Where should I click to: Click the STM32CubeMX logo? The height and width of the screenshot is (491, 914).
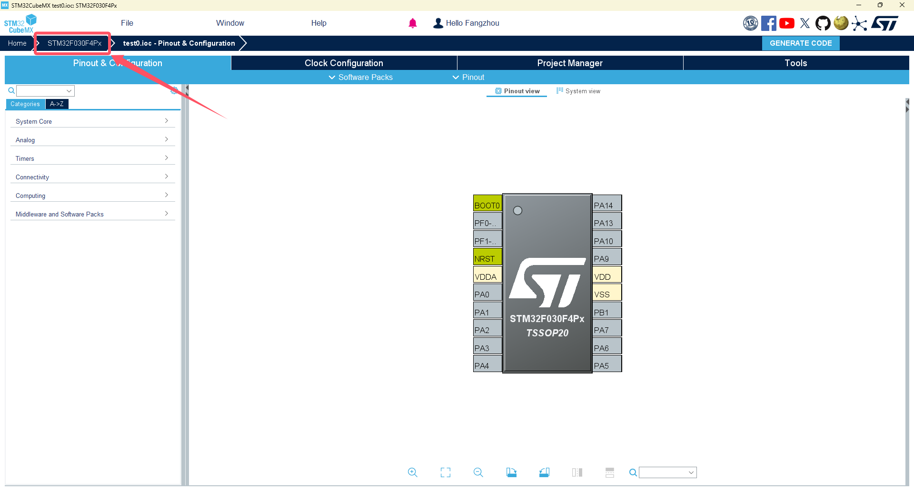[x=20, y=23]
